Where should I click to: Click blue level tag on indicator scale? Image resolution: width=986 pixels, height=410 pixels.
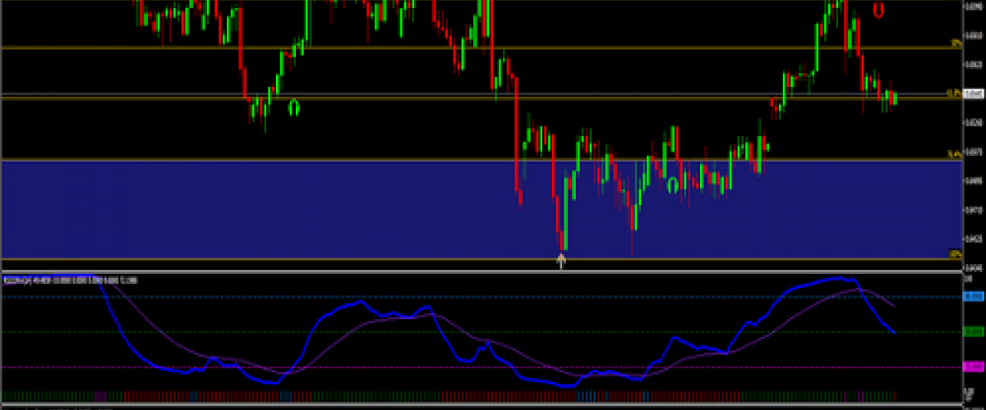click(974, 297)
